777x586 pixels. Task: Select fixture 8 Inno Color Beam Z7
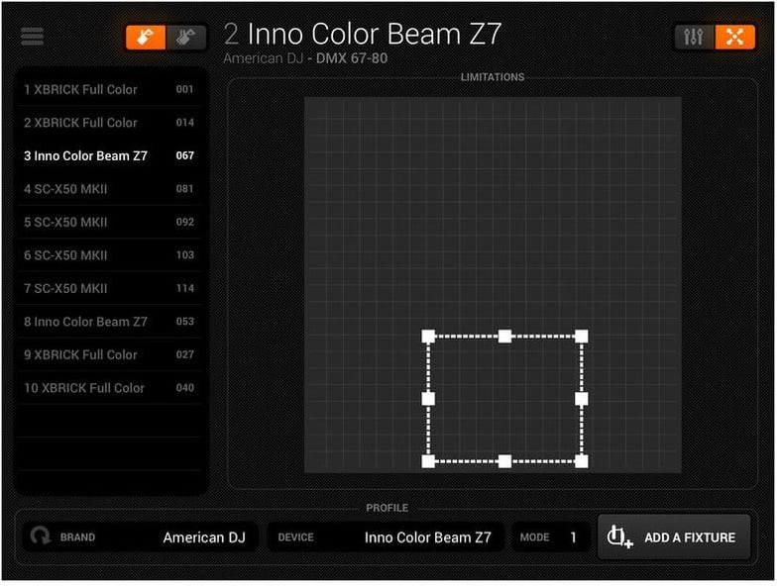click(x=109, y=322)
